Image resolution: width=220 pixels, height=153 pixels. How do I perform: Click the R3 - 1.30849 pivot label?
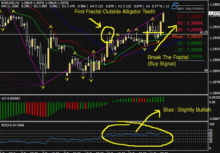pos(190,17)
